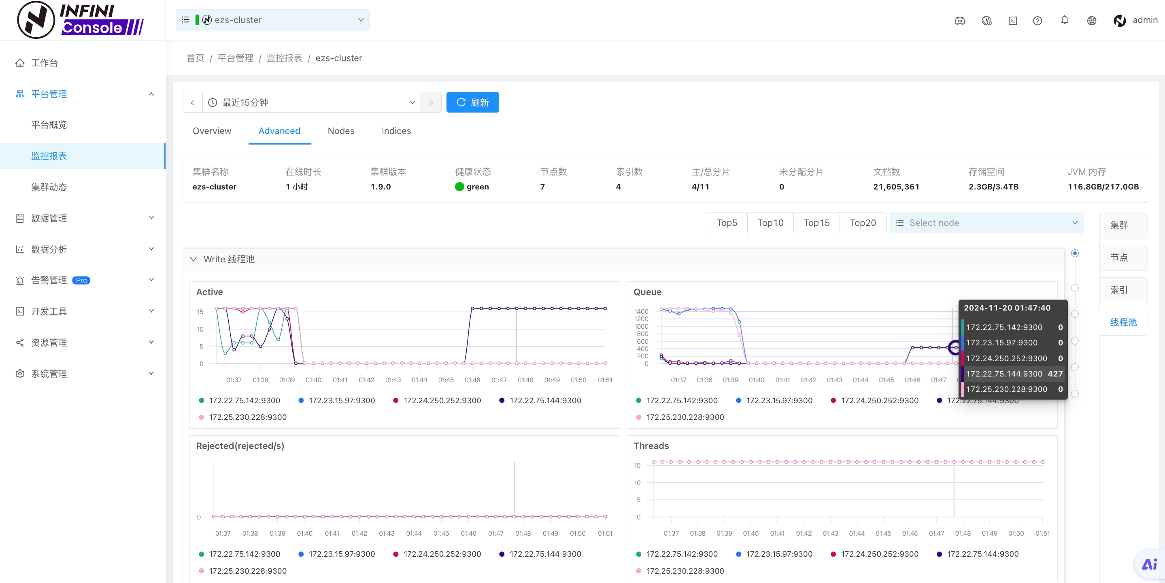Click the 系统管理 gear icon
The image size is (1165, 583).
(19, 374)
